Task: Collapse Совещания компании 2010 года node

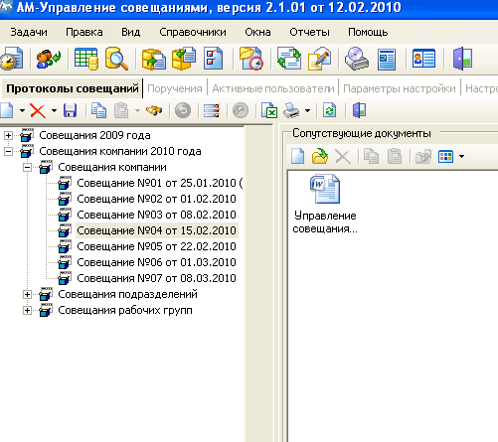Action: coord(9,151)
